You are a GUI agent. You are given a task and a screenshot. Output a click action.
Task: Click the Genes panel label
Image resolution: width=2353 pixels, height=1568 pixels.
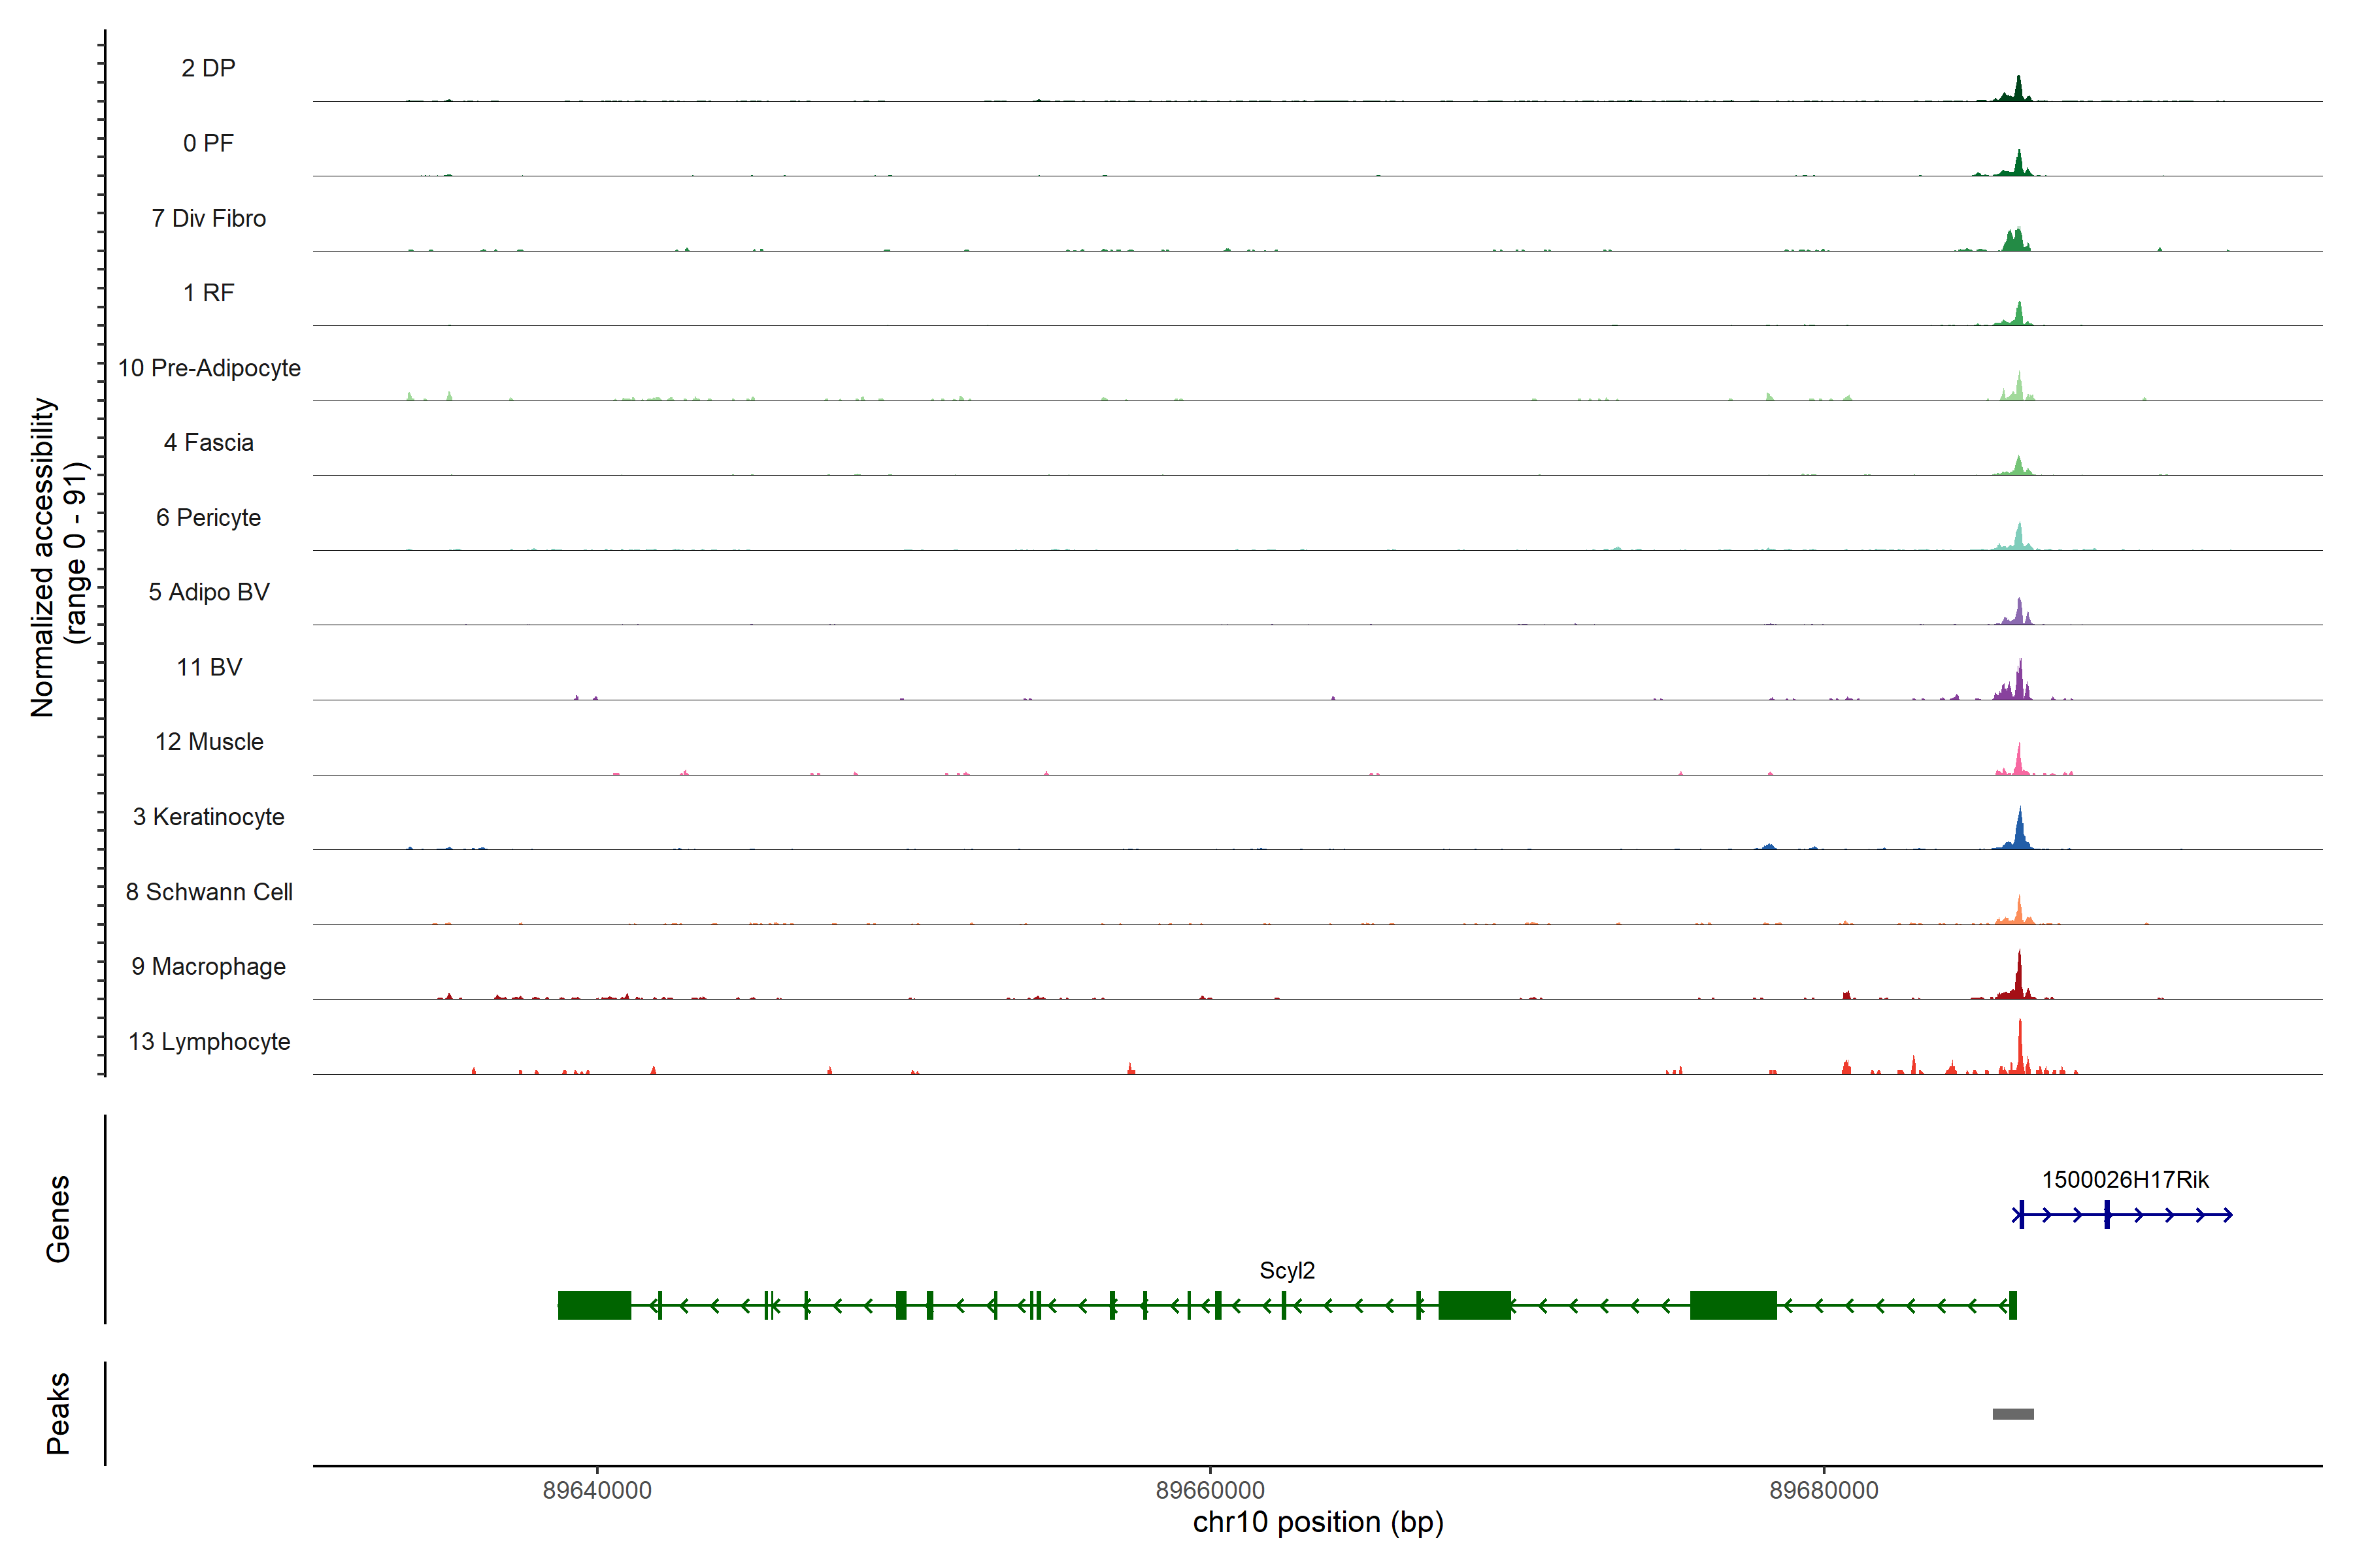[x=58, y=1219]
